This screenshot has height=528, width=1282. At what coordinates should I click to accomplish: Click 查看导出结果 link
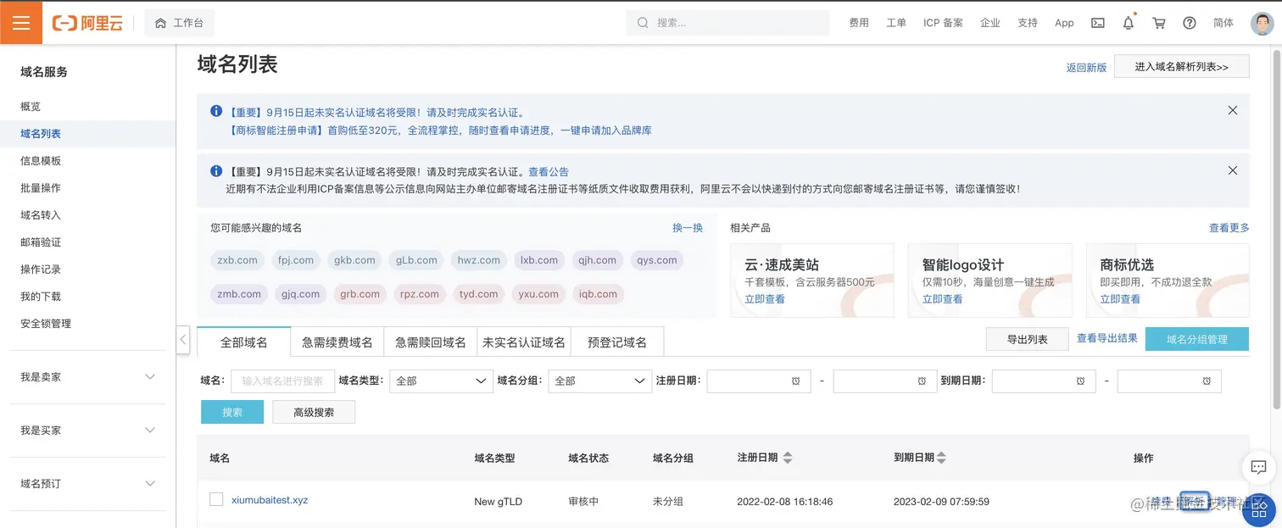point(1107,338)
